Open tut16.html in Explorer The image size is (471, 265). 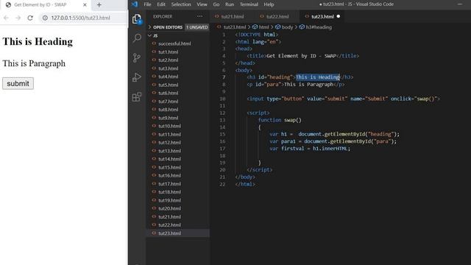pos(178,175)
